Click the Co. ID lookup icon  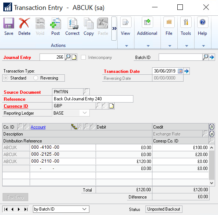[20, 127]
